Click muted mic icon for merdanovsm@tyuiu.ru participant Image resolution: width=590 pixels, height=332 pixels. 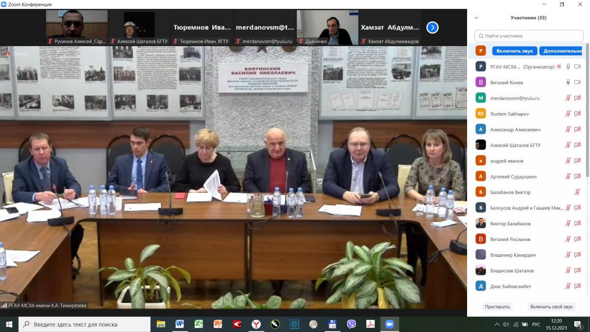pyautogui.click(x=568, y=98)
